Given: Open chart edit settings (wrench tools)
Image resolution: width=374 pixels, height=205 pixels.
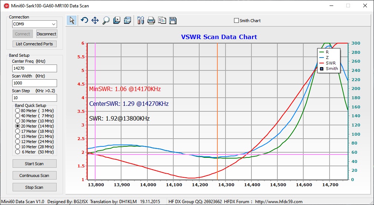Looking at the screenshot, I should 141,20.
